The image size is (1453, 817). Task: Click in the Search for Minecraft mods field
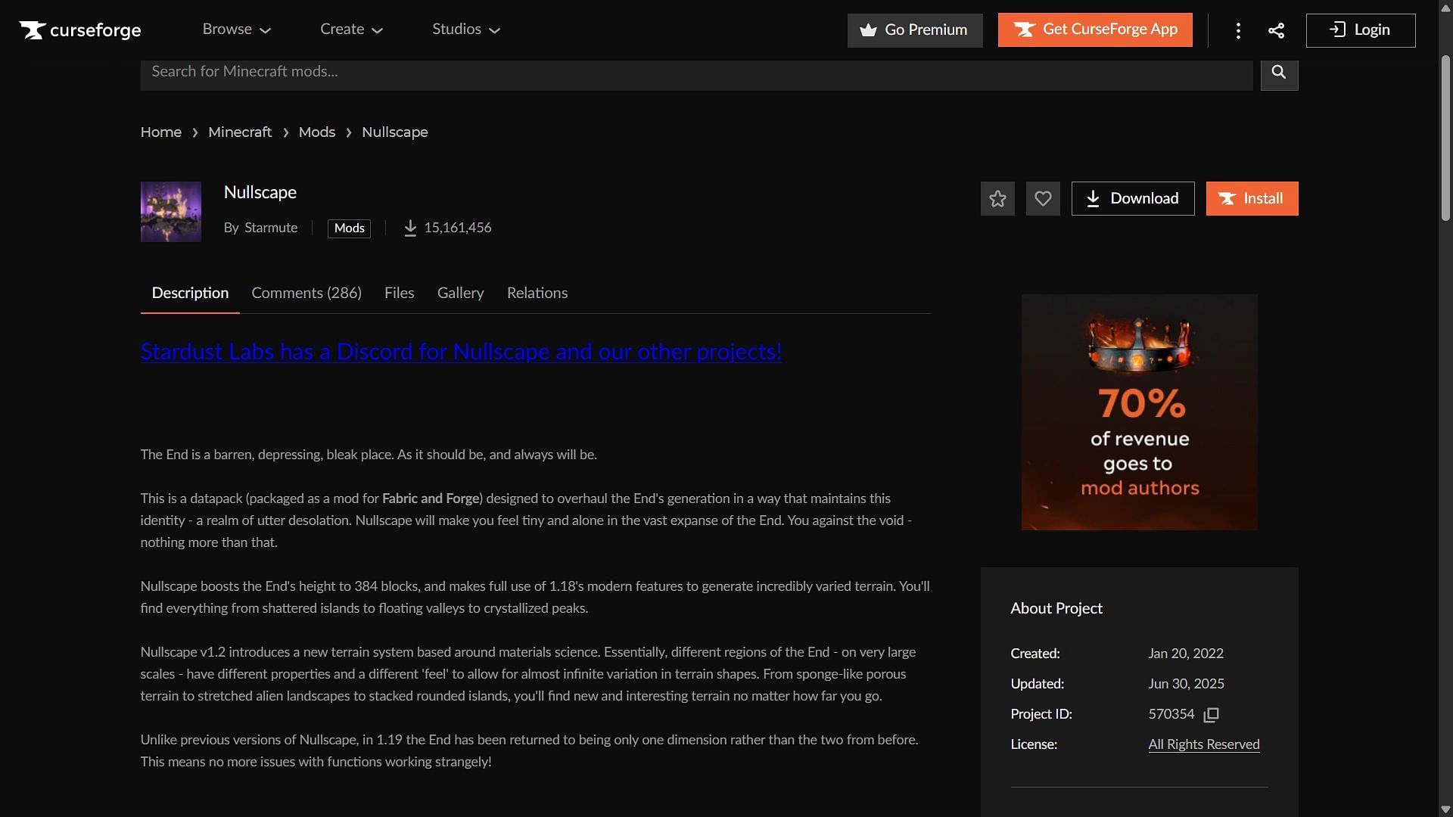point(696,73)
